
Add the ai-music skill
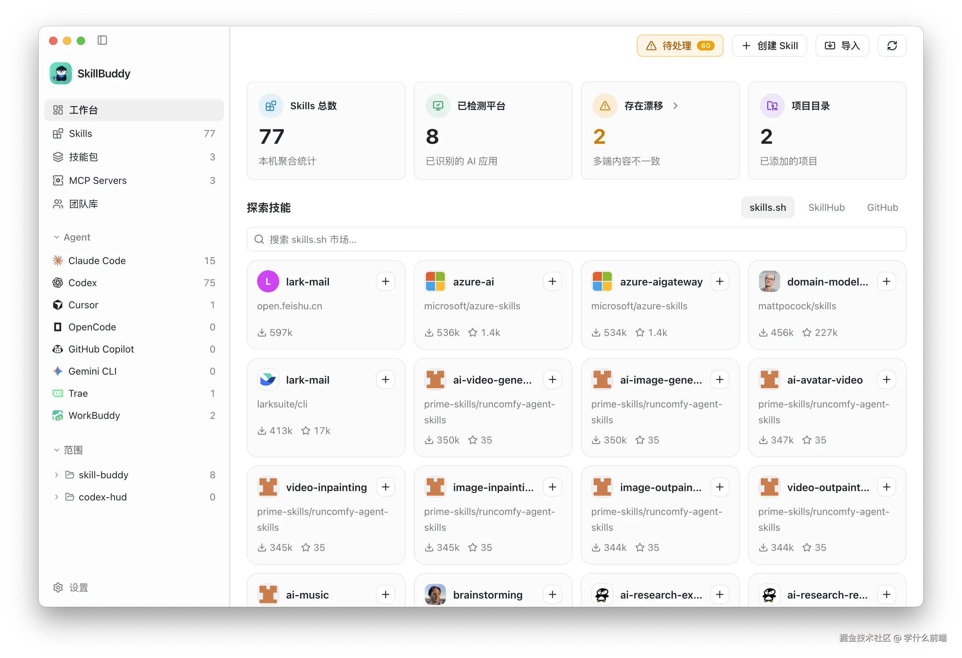[385, 595]
